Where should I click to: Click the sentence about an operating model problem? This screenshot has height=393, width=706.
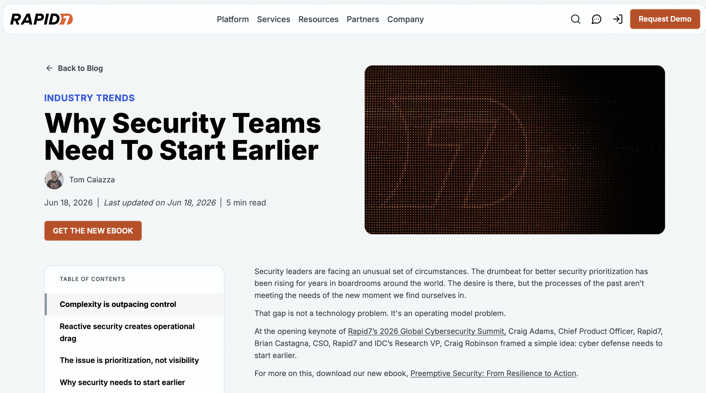pyautogui.click(x=380, y=313)
